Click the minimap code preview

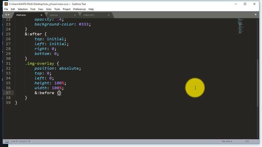click(240, 26)
